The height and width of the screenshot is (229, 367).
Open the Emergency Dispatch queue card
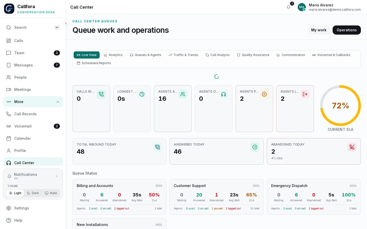coord(314,197)
